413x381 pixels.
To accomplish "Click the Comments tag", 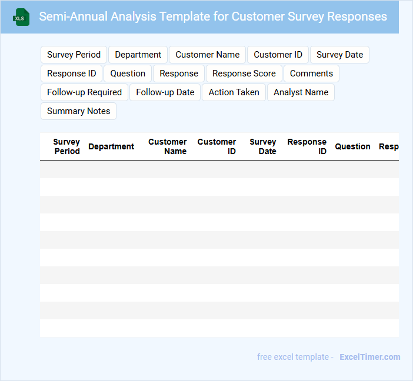I will point(311,73).
